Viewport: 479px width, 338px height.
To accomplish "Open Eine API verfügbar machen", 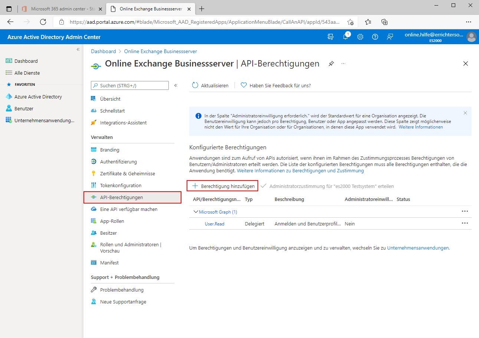I will [129, 209].
